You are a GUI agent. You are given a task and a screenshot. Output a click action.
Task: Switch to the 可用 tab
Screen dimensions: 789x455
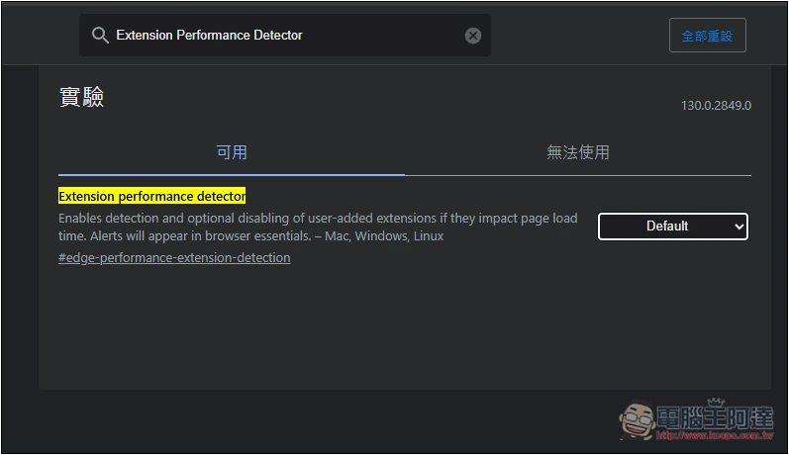[232, 152]
